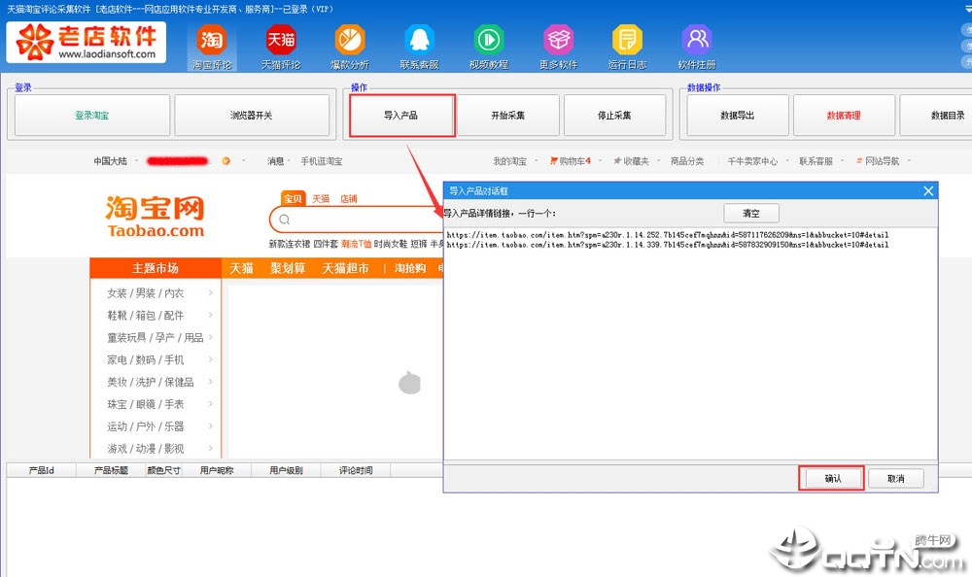Click the 开始采集 button
972x577 pixels.
pos(508,116)
